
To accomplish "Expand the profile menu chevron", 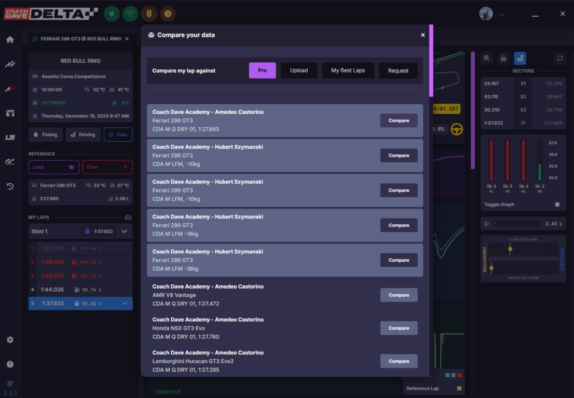I will pyautogui.click(x=502, y=15).
